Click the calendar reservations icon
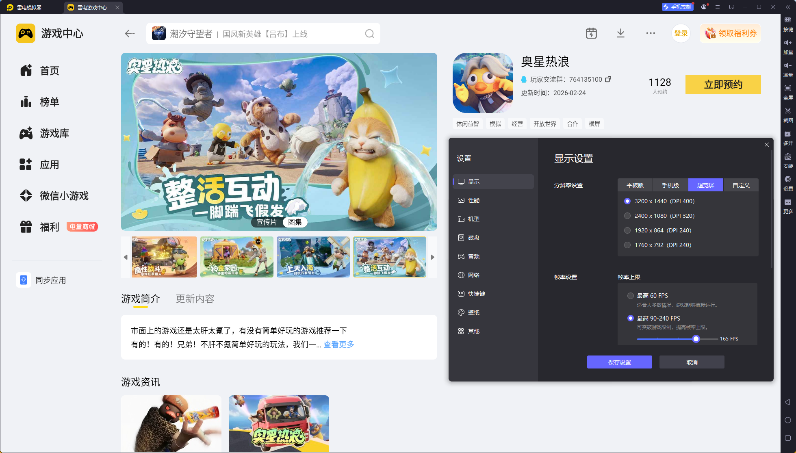Screen dimensions: 796x453 click(x=591, y=33)
